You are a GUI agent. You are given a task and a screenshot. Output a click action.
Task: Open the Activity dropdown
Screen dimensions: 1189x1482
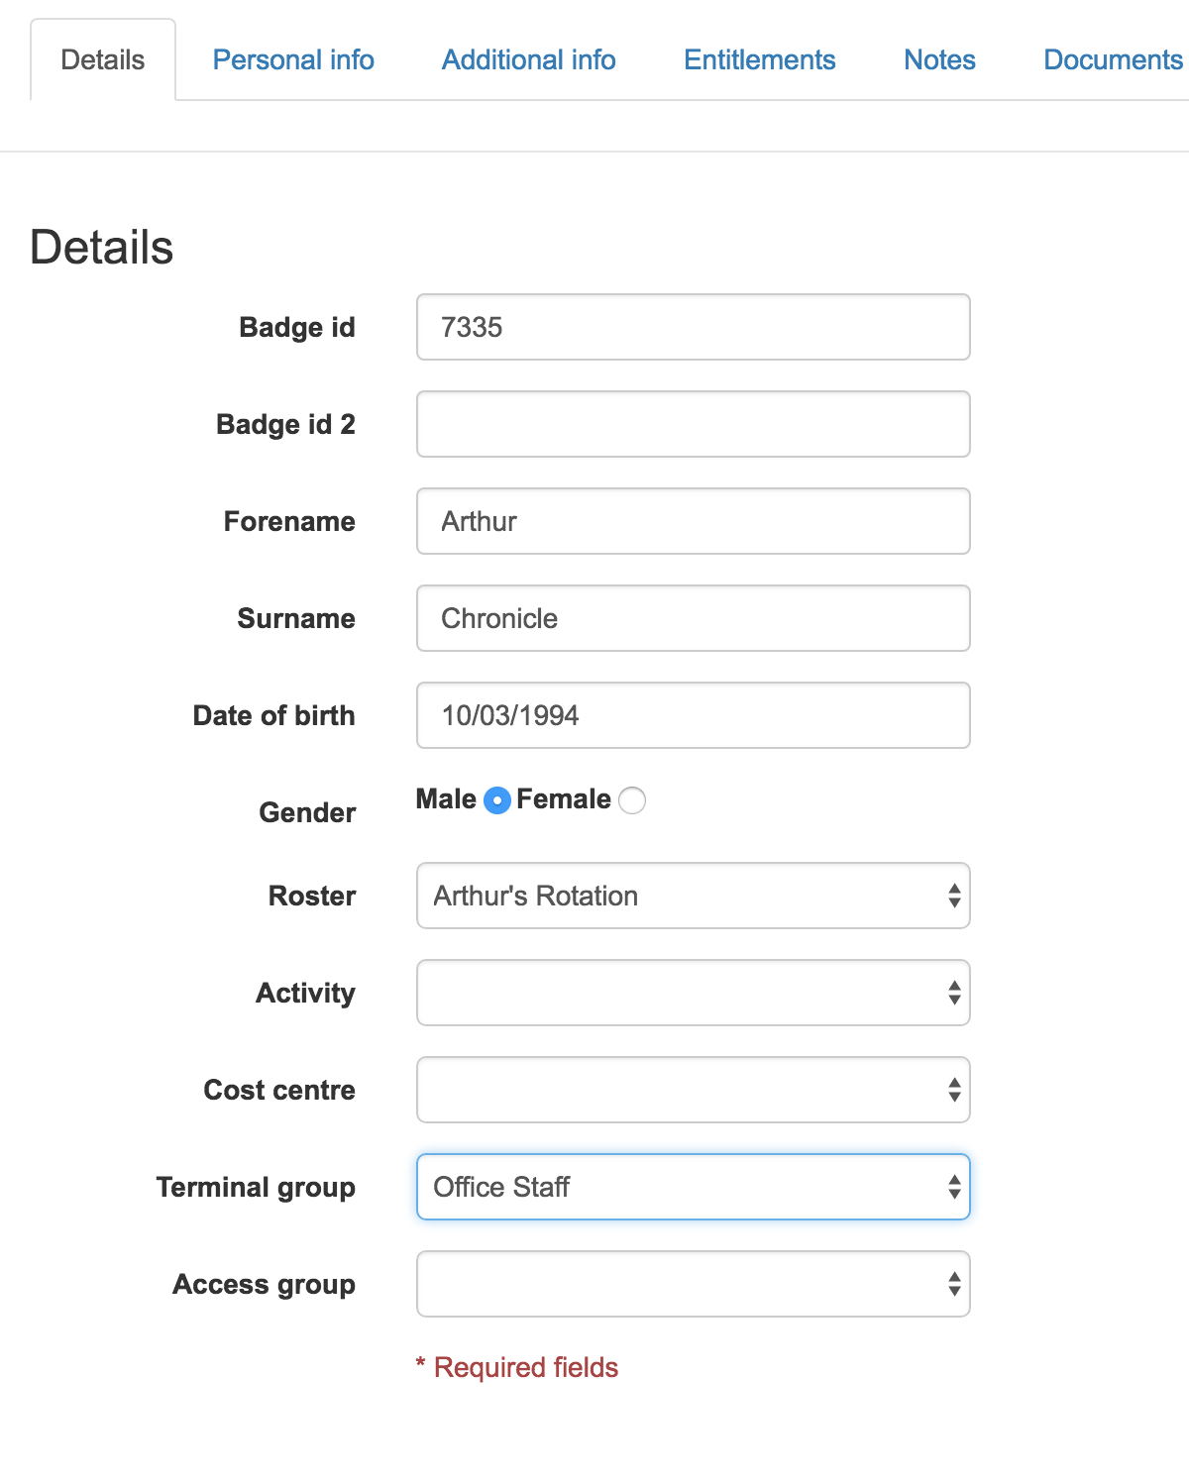point(692,993)
